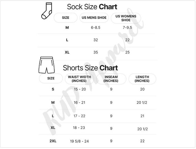Viewport: 196px width, 149px height.
Task: Click the 6-8.5 mens shoe value
Action: [96, 28]
